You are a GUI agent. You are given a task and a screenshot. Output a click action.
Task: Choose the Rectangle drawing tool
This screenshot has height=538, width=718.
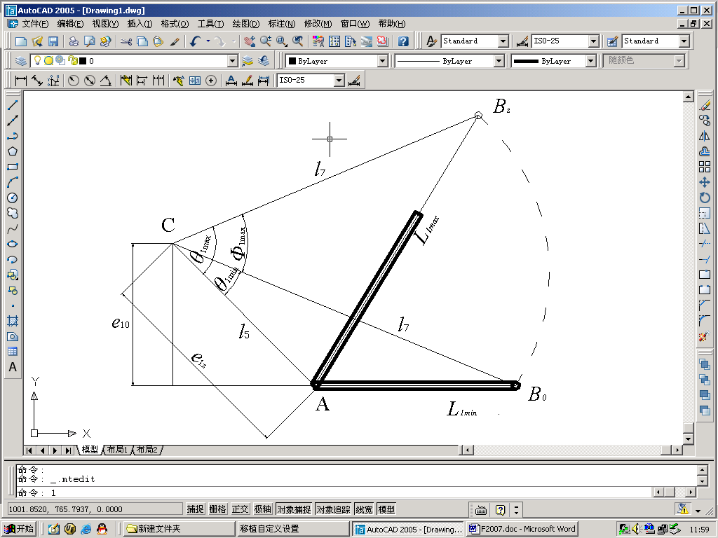(12, 167)
